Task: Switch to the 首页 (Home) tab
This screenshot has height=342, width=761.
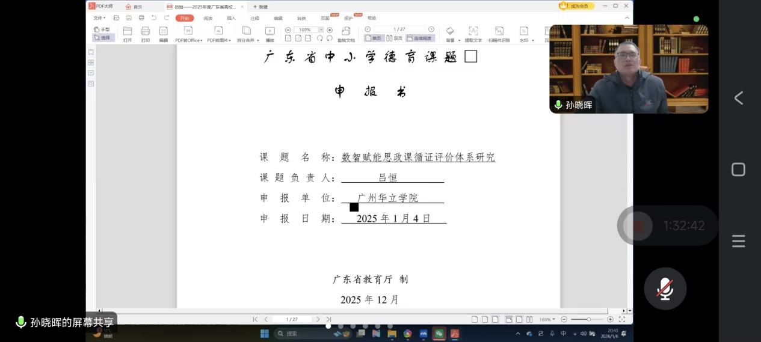Action: pos(134,7)
